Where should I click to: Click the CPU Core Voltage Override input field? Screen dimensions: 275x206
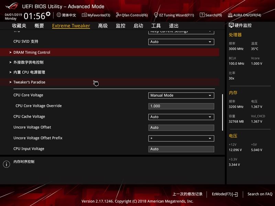[181, 106]
